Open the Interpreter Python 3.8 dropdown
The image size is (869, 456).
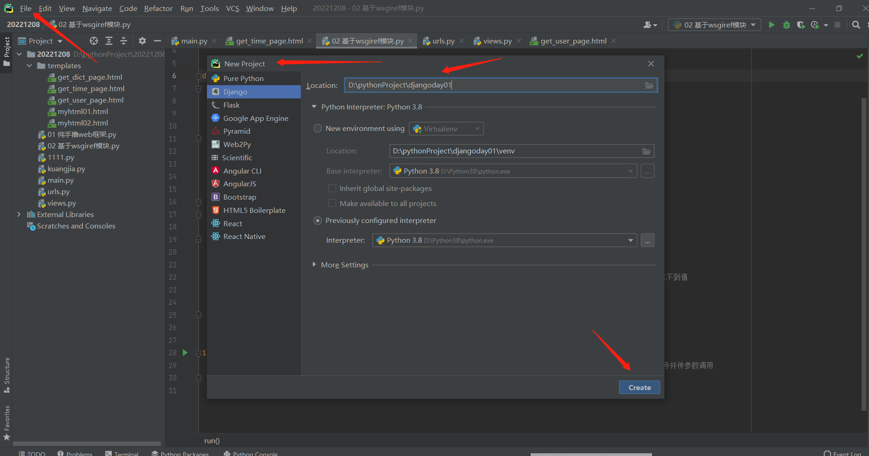[505, 240]
